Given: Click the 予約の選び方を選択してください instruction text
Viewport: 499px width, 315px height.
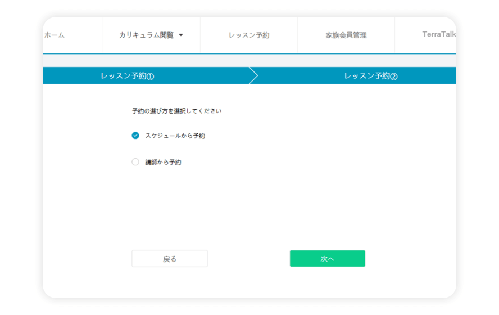Looking at the screenshot, I should pos(176,111).
